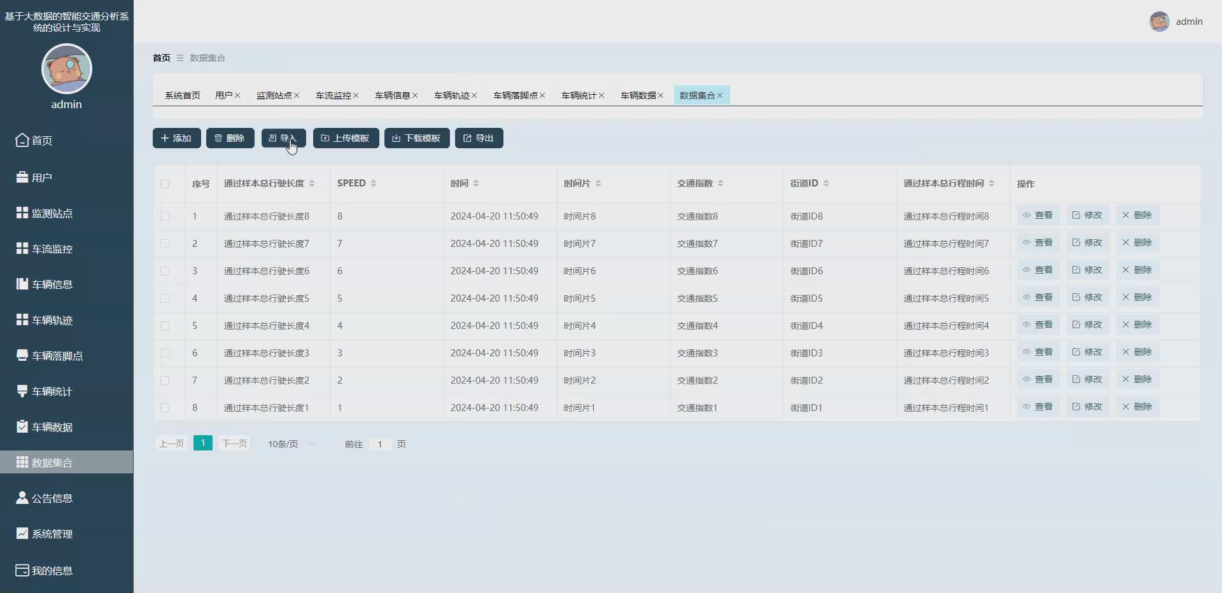Click the 系统管理 chart icon in sidebar
This screenshot has height=593, width=1222.
(22, 533)
